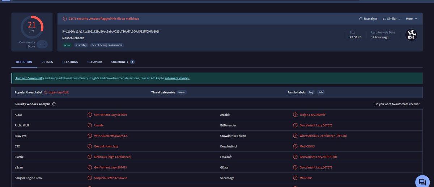Click the lazy family label chip
The width and height of the screenshot is (434, 187).
point(311,92)
